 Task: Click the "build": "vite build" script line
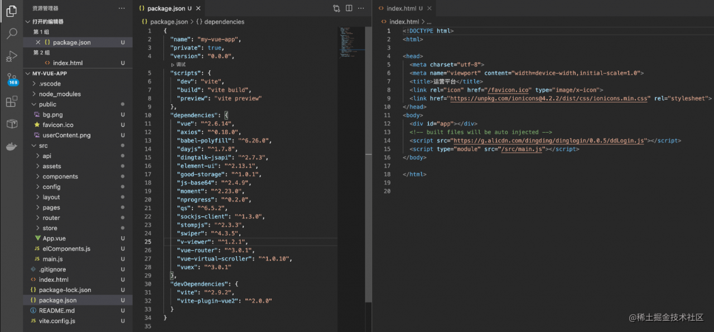tap(215, 90)
